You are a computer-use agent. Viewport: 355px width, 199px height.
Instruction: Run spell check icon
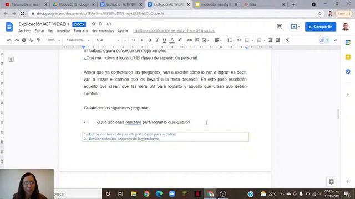31,40
